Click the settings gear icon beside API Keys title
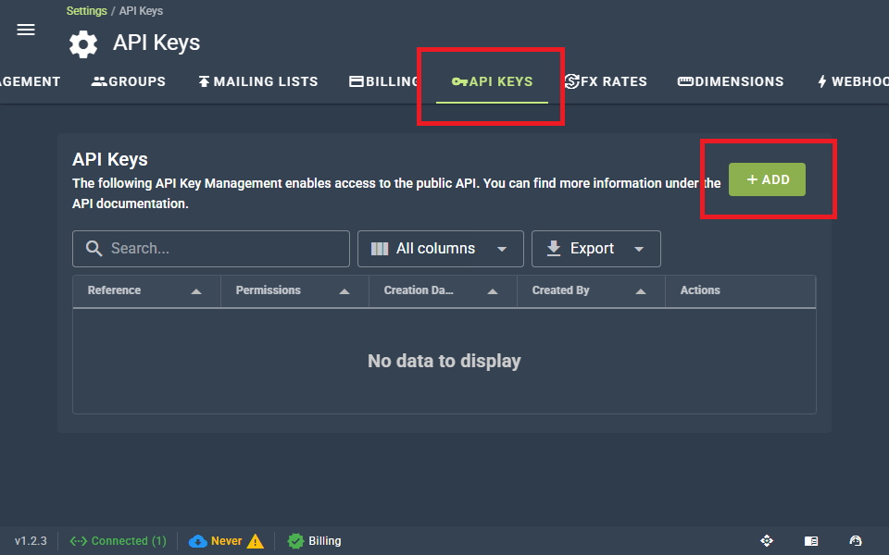 pyautogui.click(x=83, y=44)
